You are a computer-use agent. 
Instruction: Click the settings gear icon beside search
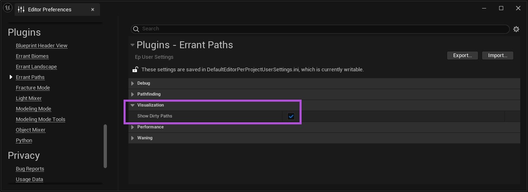[516, 29]
